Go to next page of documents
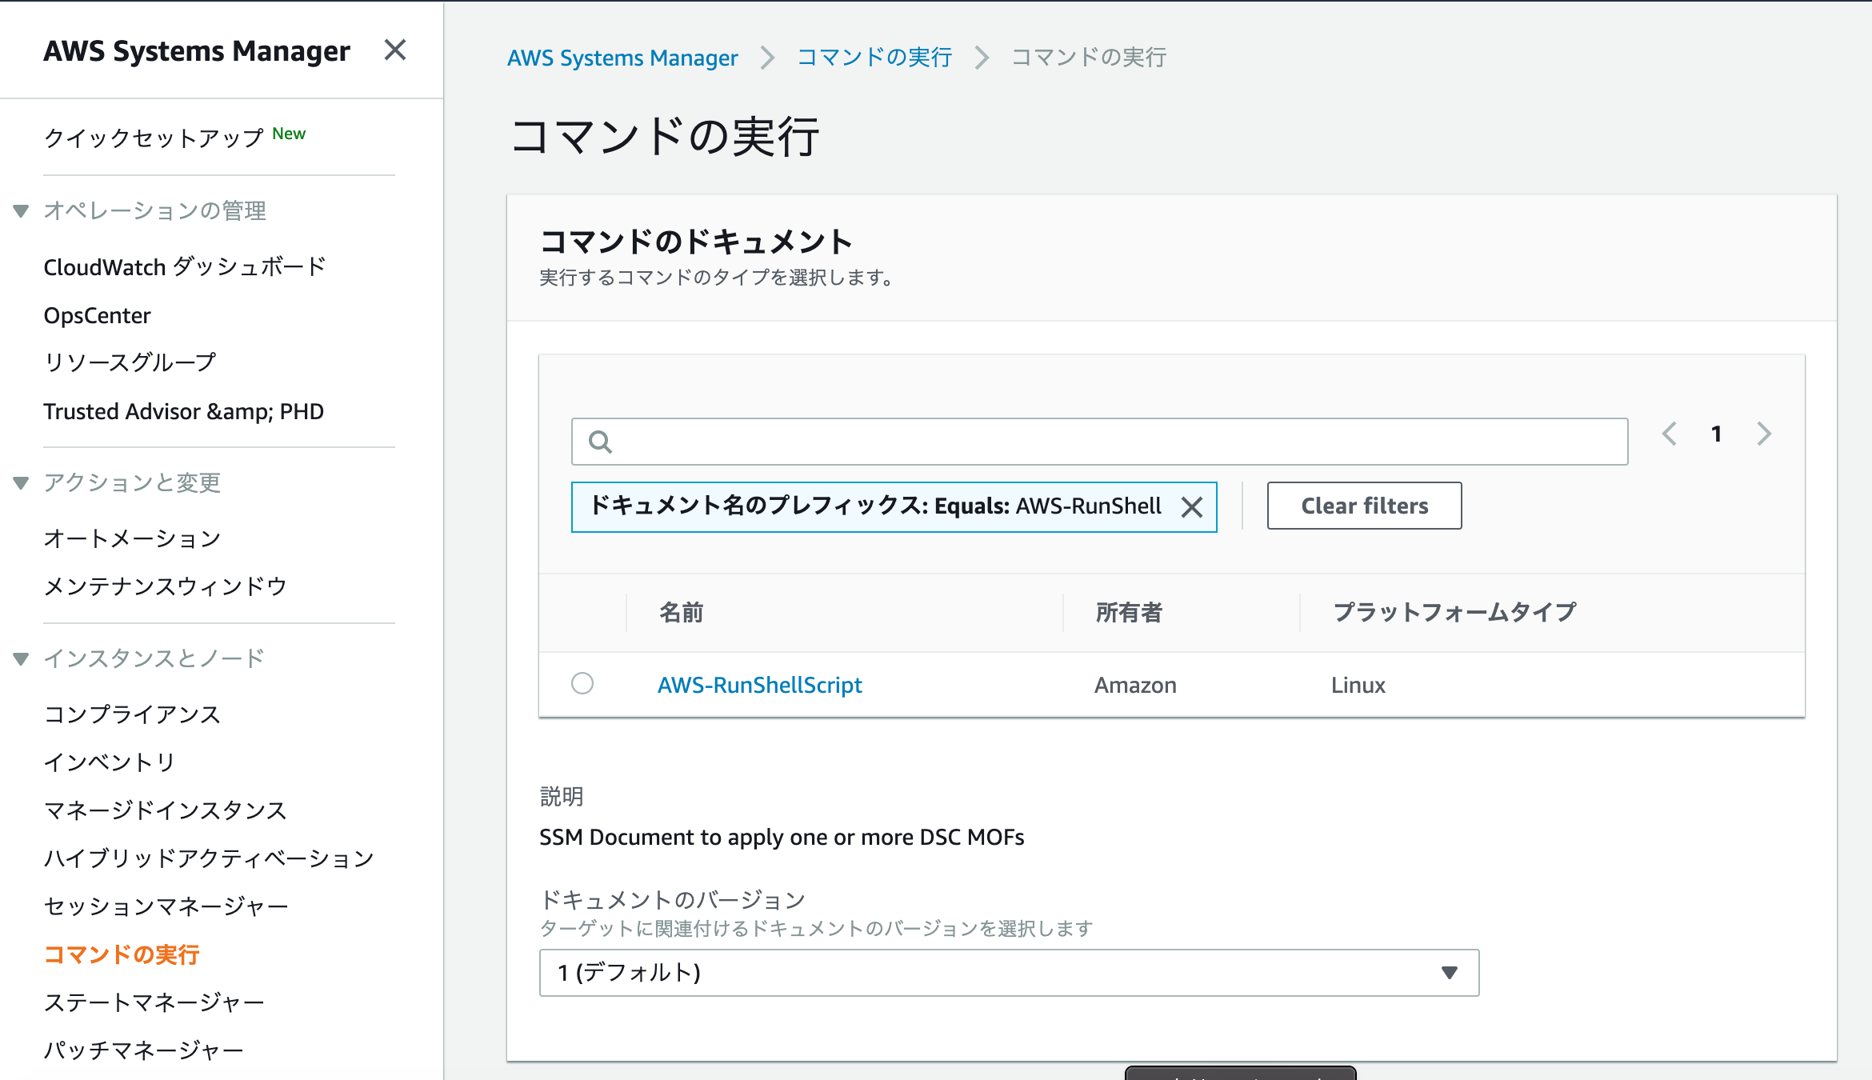The image size is (1872, 1080). click(1764, 434)
